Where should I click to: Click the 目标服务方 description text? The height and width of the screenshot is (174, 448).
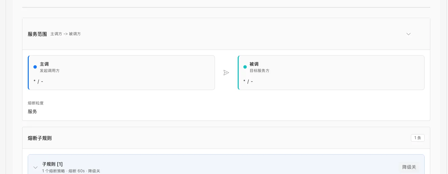[x=259, y=71]
